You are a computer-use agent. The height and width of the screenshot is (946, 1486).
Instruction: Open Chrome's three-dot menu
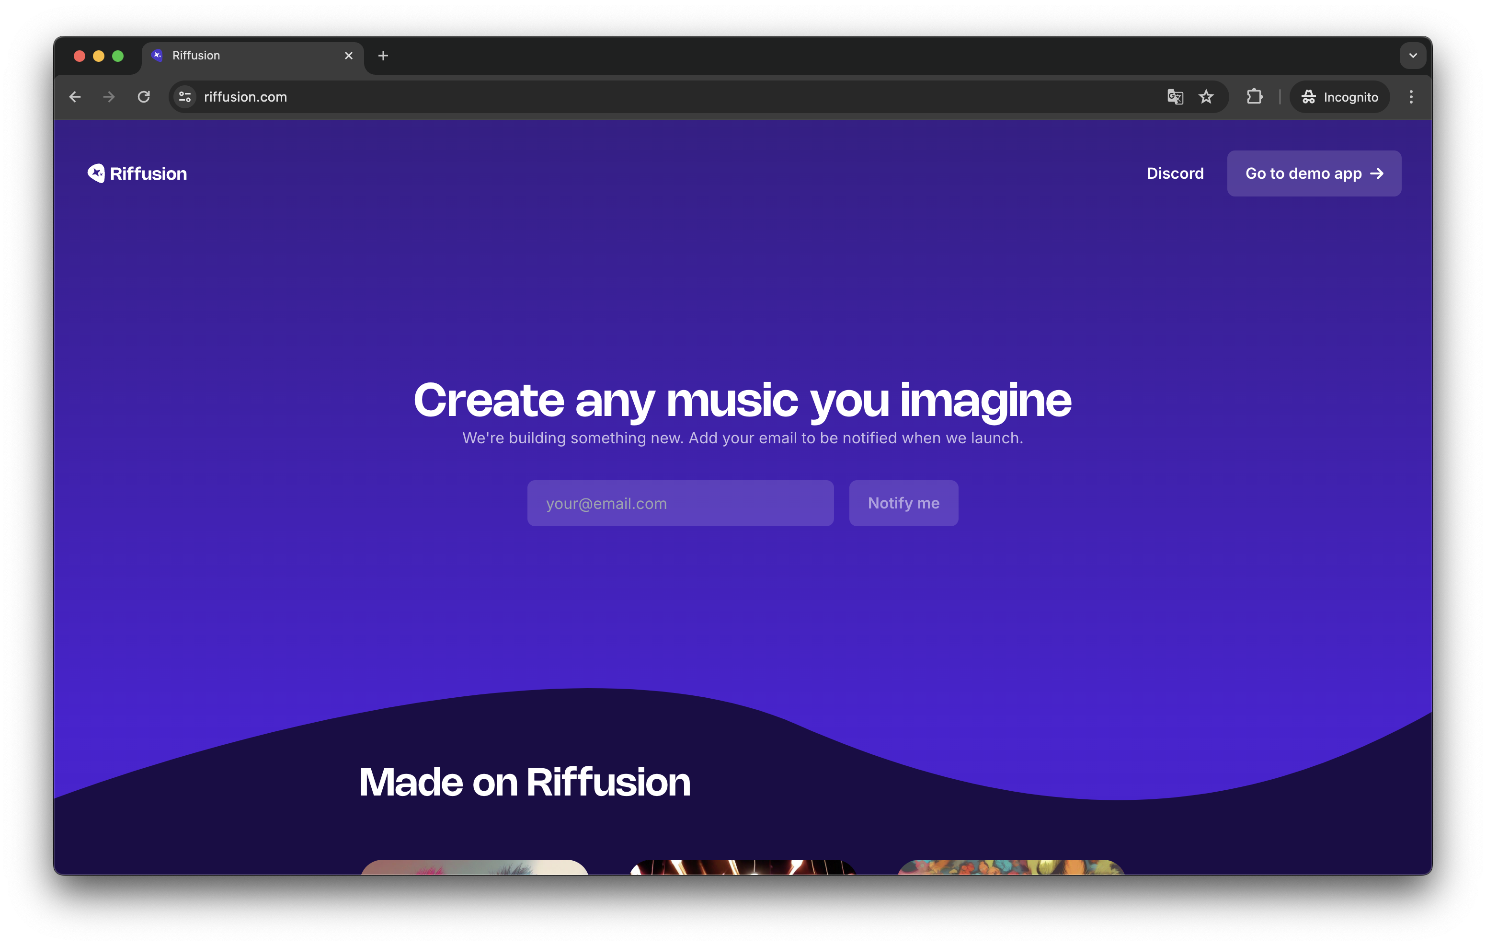click(1411, 97)
